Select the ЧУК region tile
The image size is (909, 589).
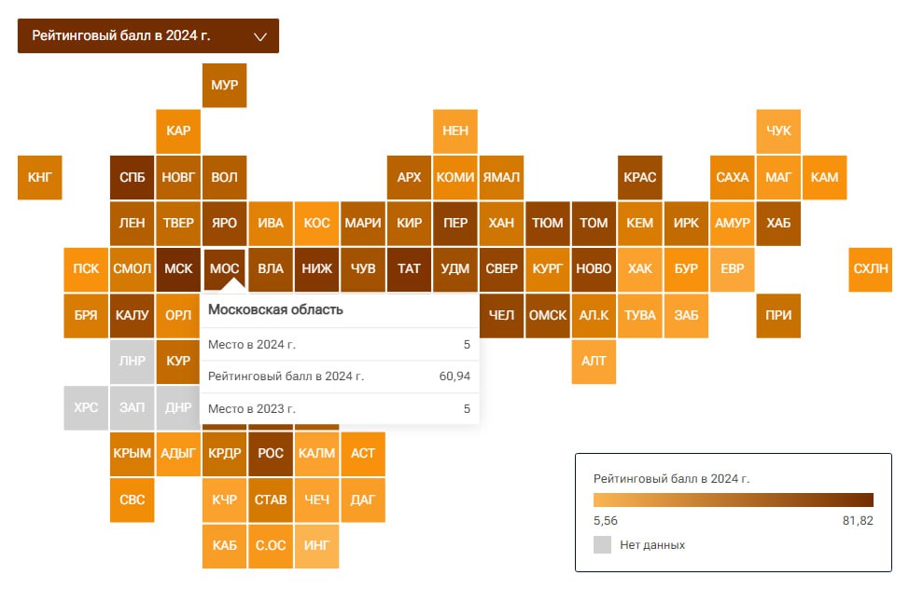coord(778,131)
